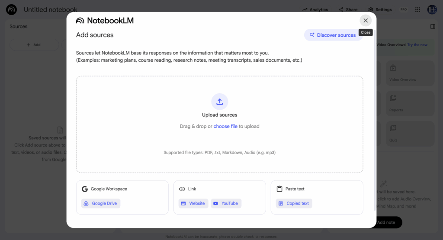This screenshot has height=240, width=443.
Task: Open the Google apps grid icon
Action: [x=417, y=9]
